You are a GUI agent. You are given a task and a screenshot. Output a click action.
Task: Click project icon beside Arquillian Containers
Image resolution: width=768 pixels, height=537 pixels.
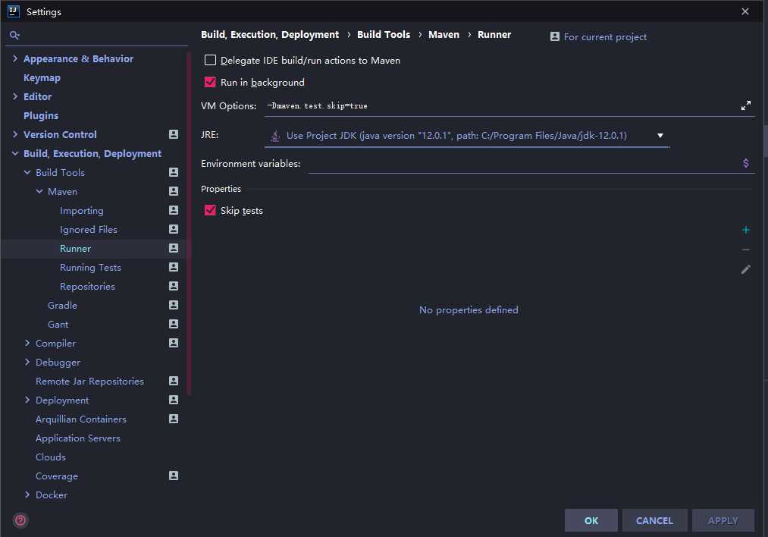tap(174, 419)
